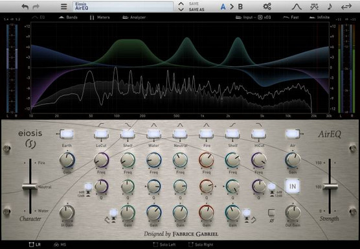Click the musical note icon

coord(330,6)
